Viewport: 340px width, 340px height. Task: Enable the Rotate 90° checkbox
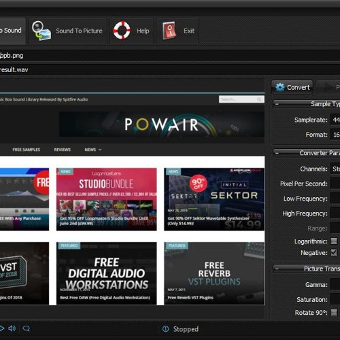pyautogui.click(x=334, y=312)
